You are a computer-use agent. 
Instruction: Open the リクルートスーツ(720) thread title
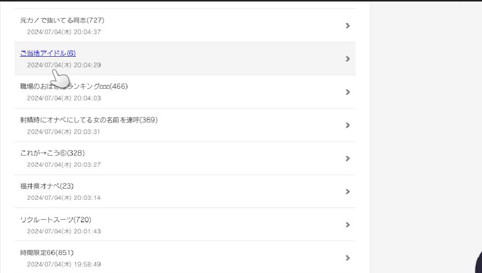[56, 219]
